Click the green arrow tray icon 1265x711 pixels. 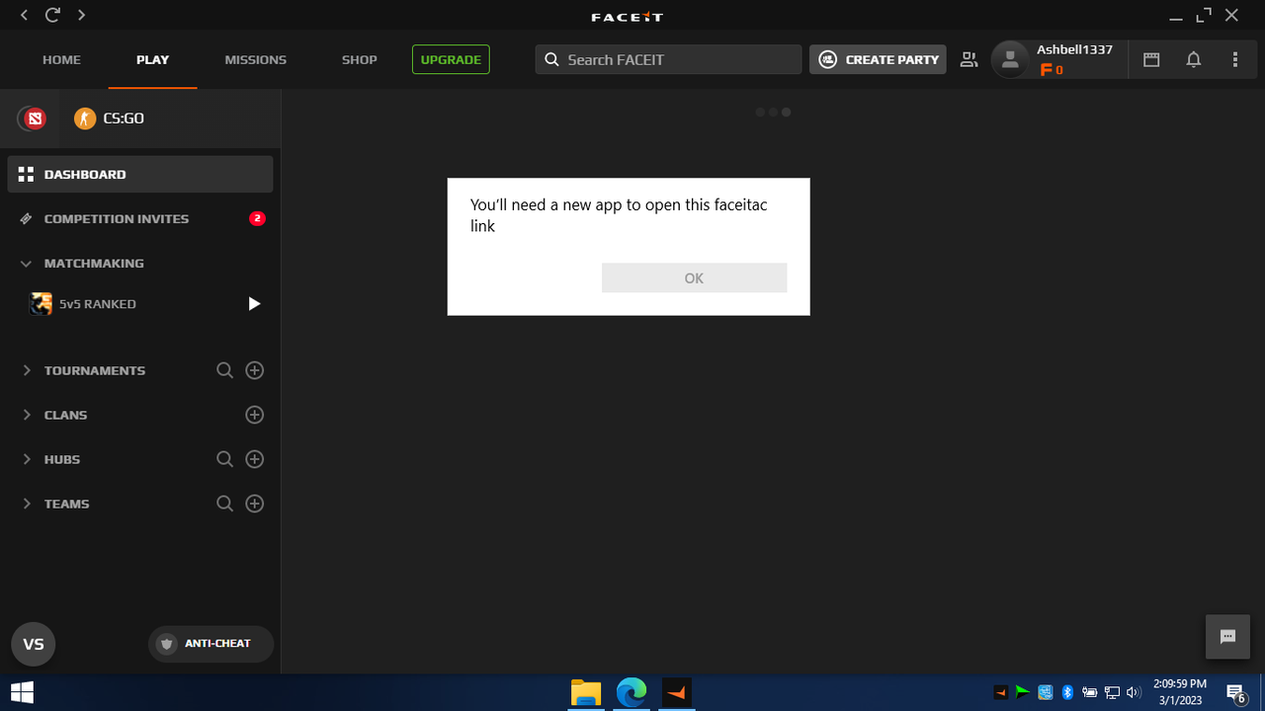point(1023,692)
